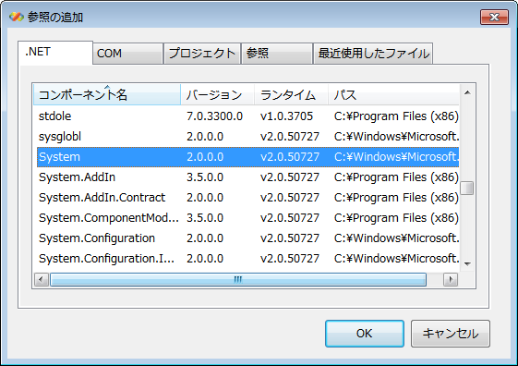518x366 pixels.
Task: Select the System.Configuration row
Action: click(247, 238)
